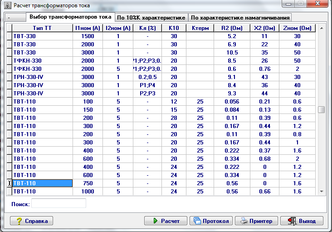Screen dimensions: 332x232
Task: Click the Zном (Ом) column header
Action: (297, 28)
